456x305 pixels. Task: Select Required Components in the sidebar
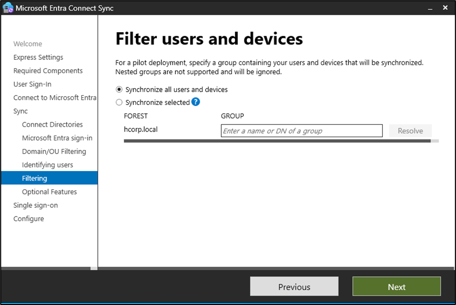(48, 71)
